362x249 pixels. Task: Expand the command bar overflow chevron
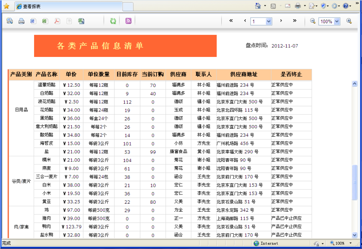(x=357, y=3)
